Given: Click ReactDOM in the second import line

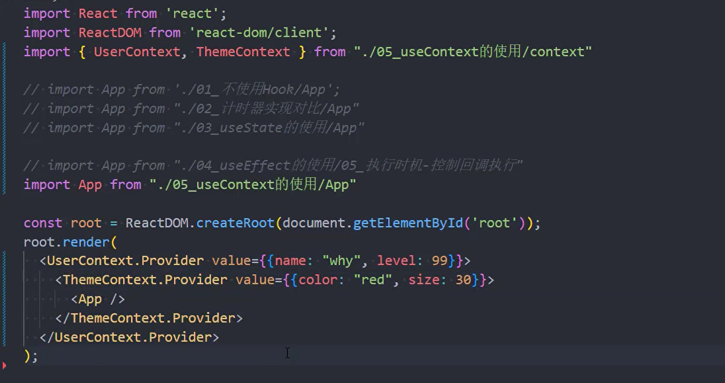Looking at the screenshot, I should point(110,32).
